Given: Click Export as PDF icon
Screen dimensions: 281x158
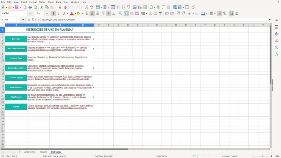Looking at the screenshot, I should tap(25, 7).
